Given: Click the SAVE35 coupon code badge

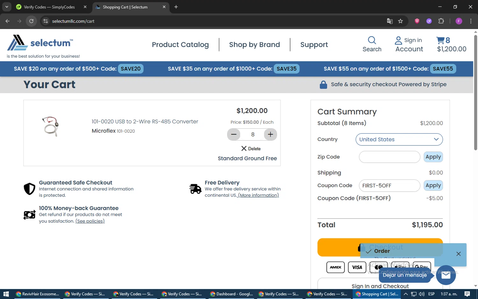Looking at the screenshot, I should (286, 69).
